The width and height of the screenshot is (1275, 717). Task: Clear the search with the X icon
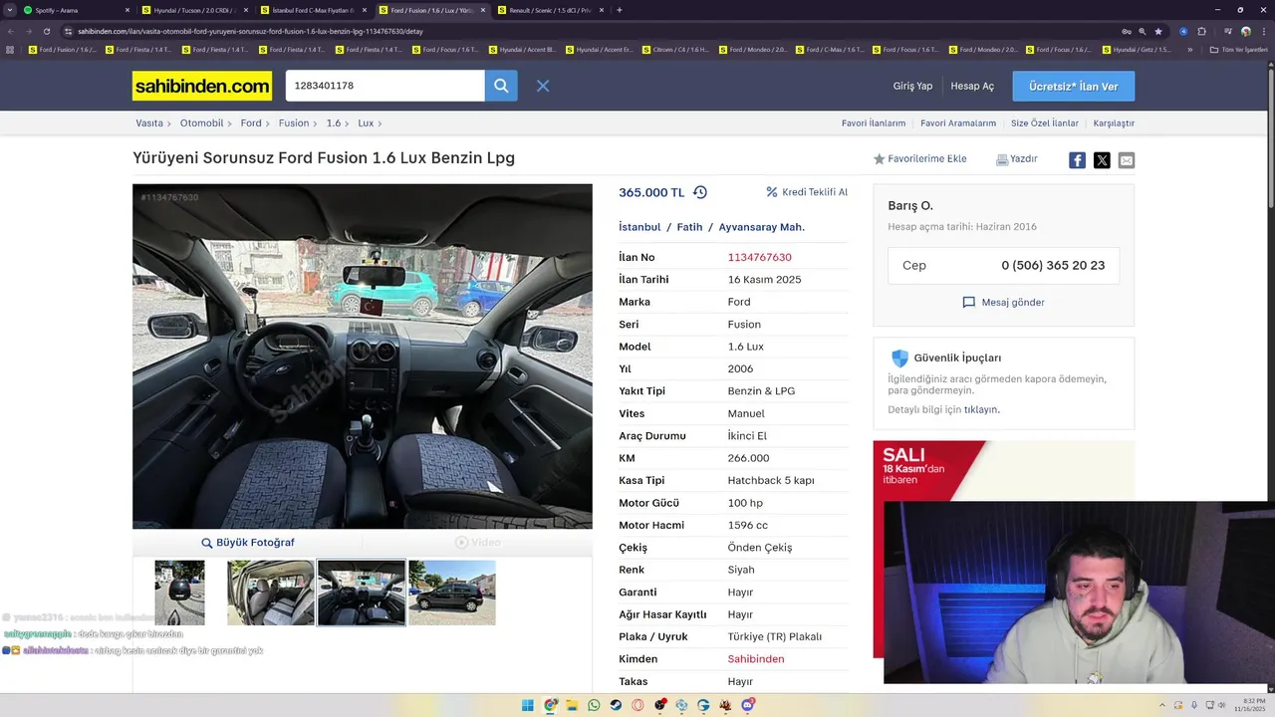pyautogui.click(x=543, y=86)
